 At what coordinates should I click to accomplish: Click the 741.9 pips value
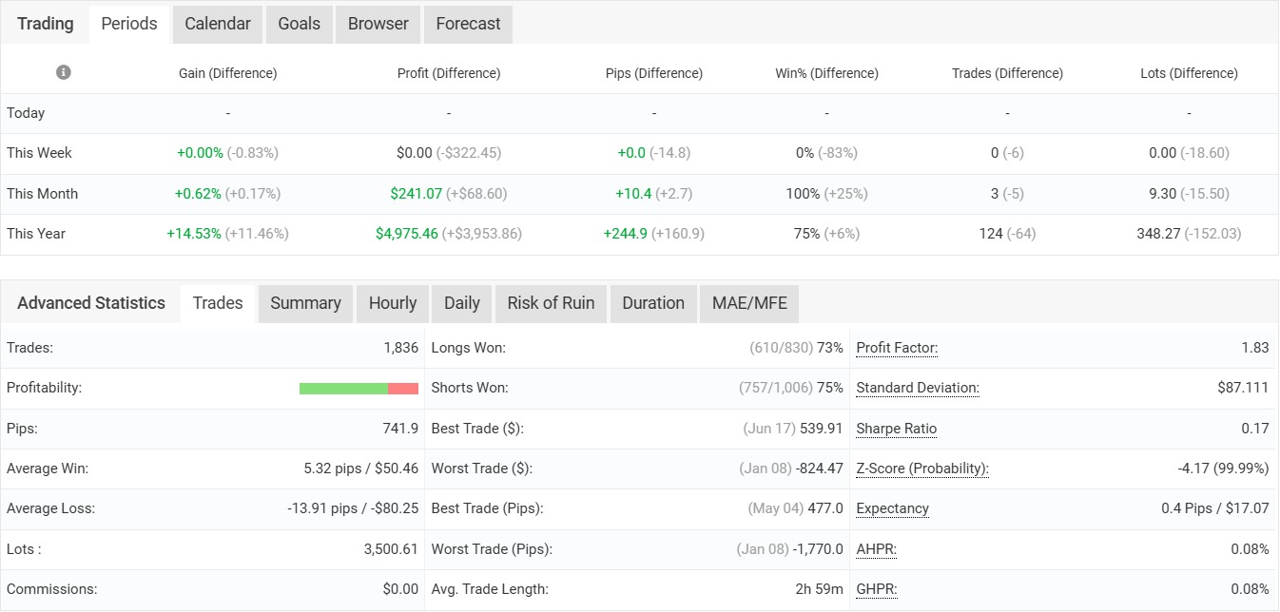400,429
